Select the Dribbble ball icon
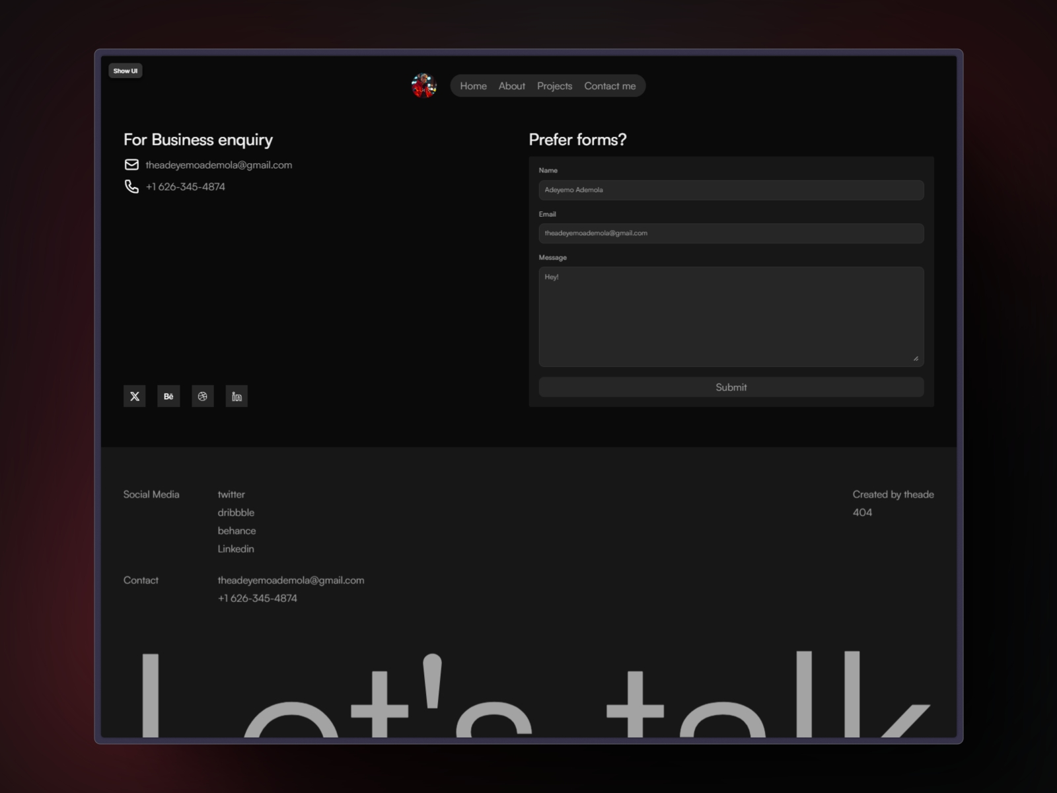 click(x=203, y=396)
